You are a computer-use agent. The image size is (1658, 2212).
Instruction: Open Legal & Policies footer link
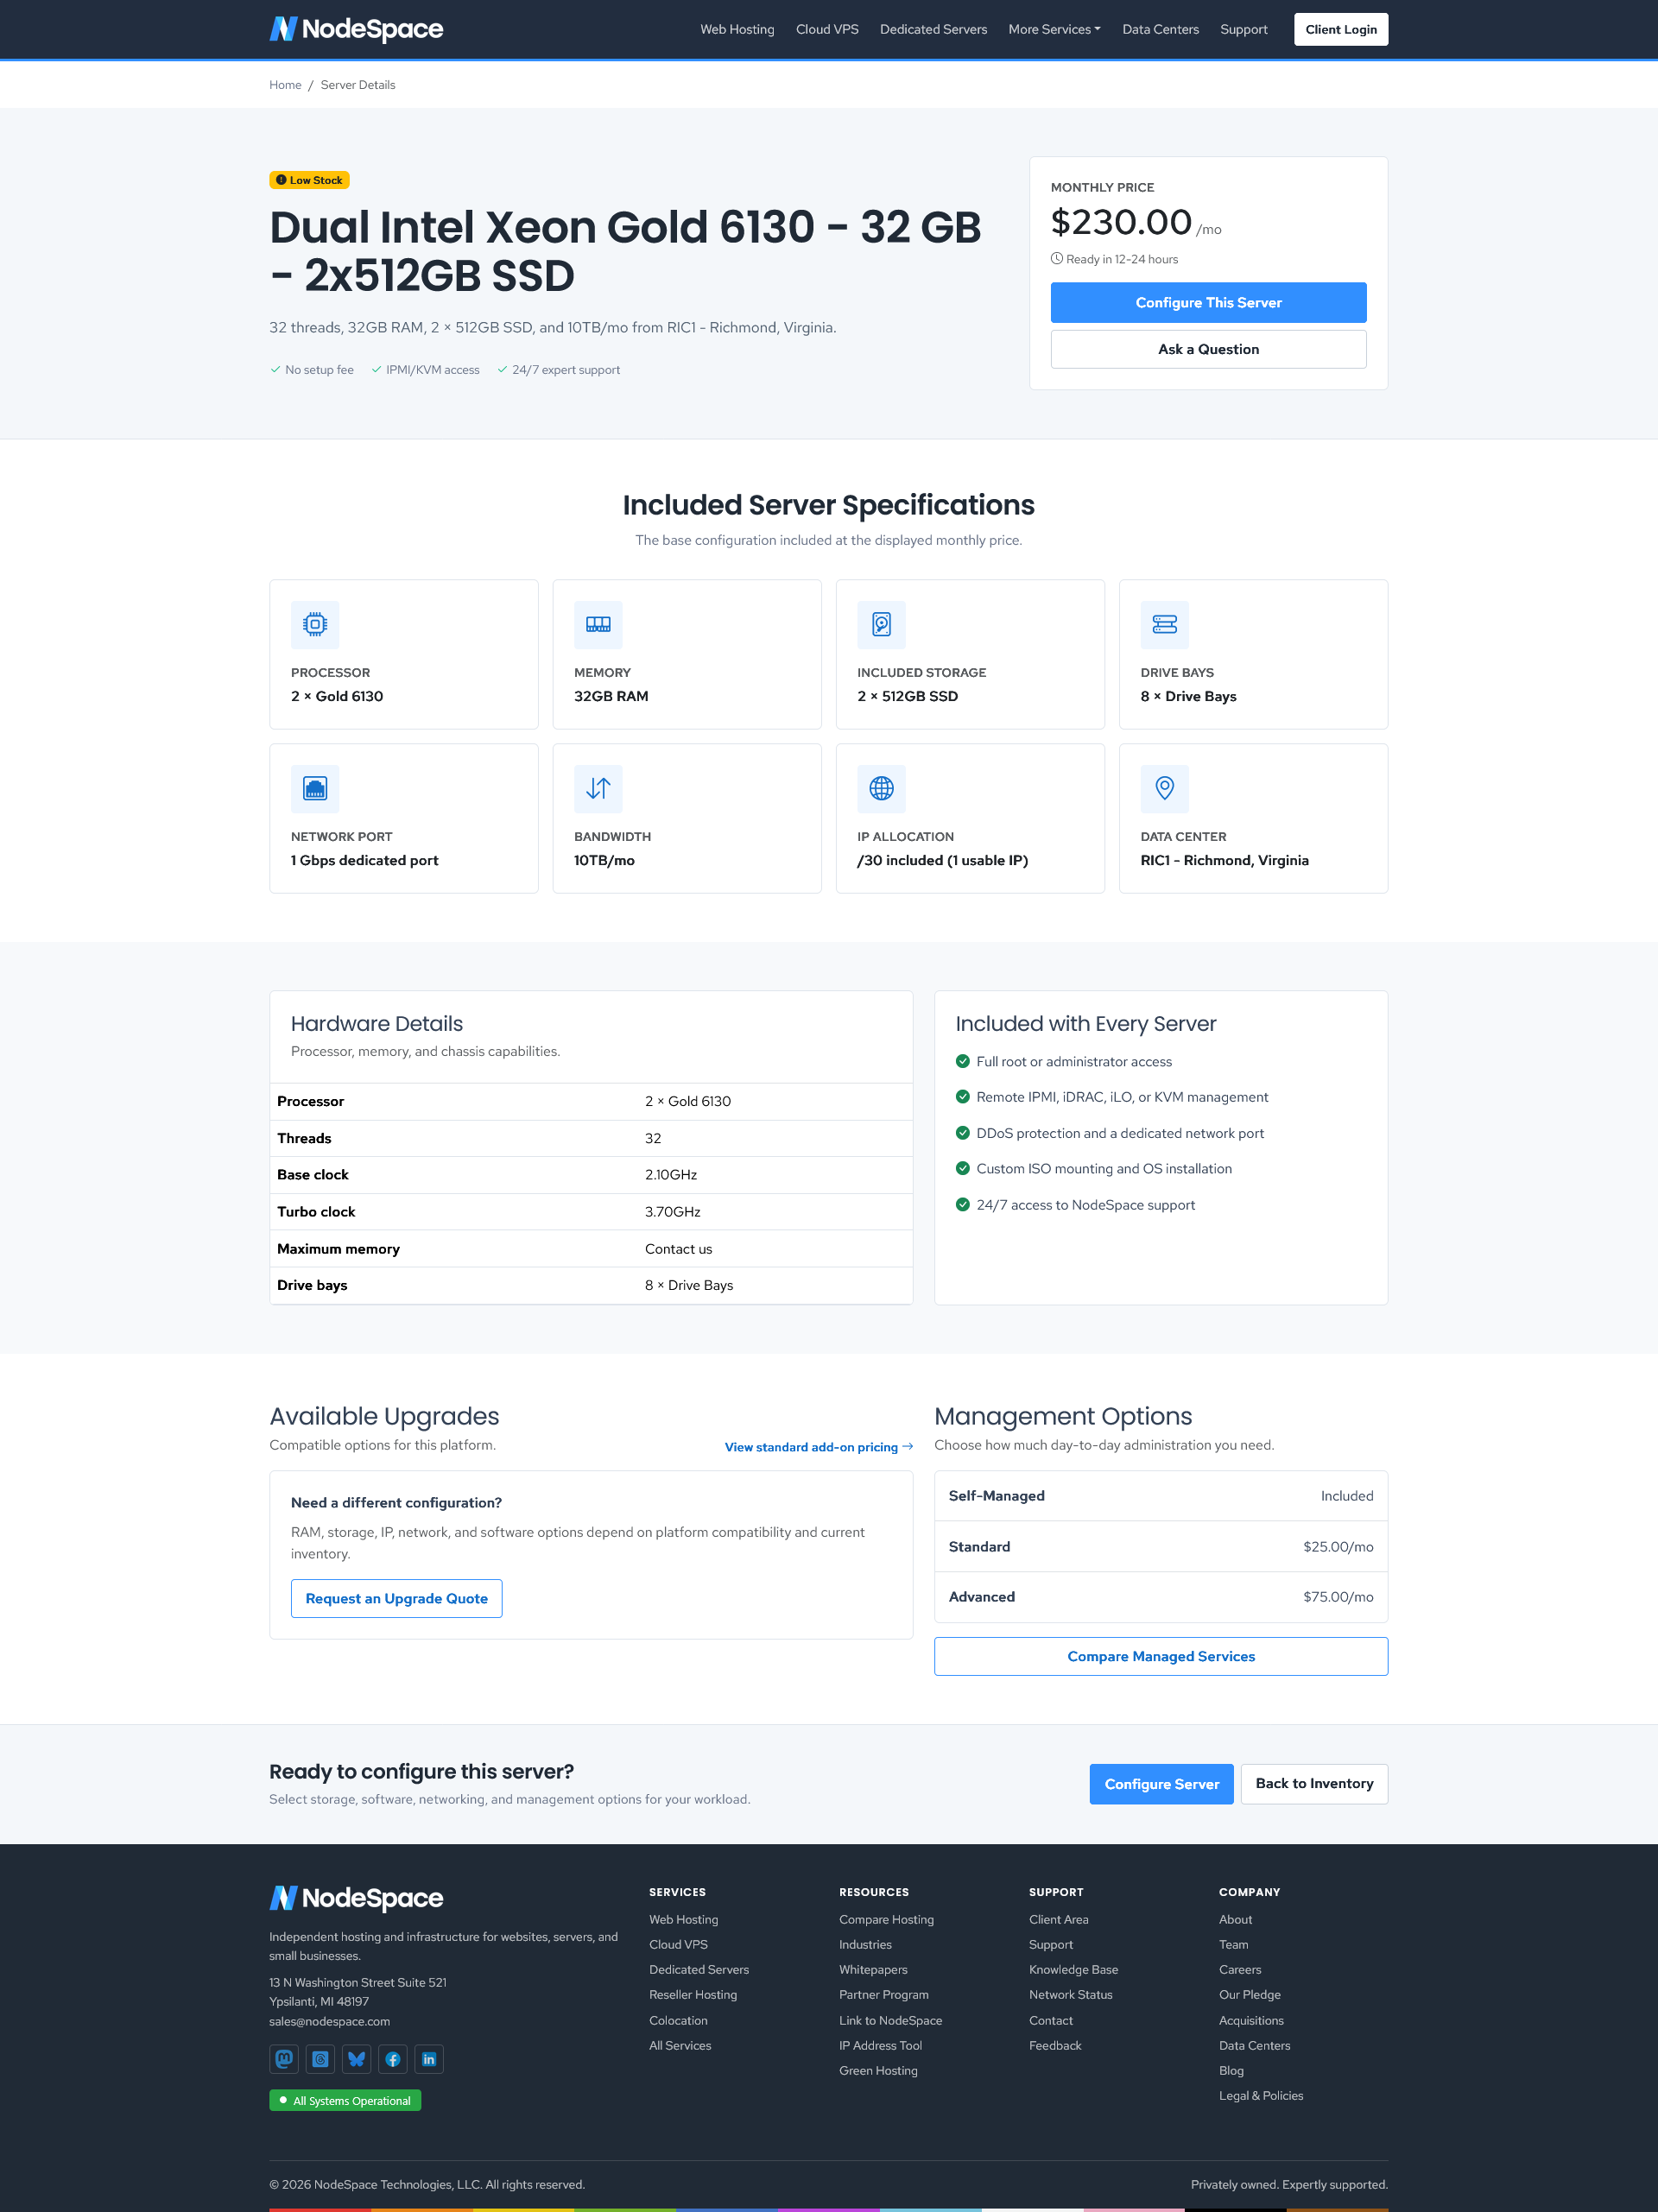(1261, 2095)
